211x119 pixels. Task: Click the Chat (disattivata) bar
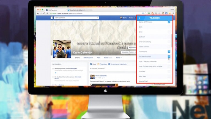point(158,84)
